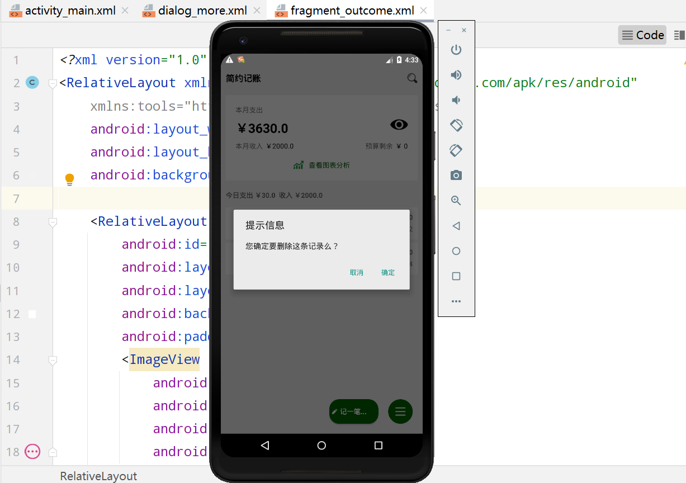Tap 确定 to confirm deletion
The image size is (686, 483).
(x=388, y=272)
